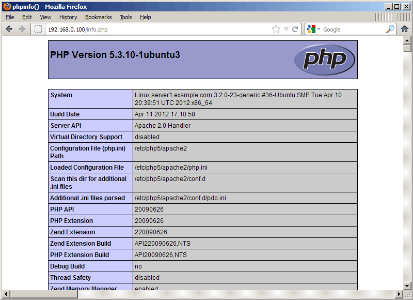The width and height of the screenshot is (413, 300).
Task: Click the 'Additional .ini files parsed' label
Action: (x=87, y=198)
